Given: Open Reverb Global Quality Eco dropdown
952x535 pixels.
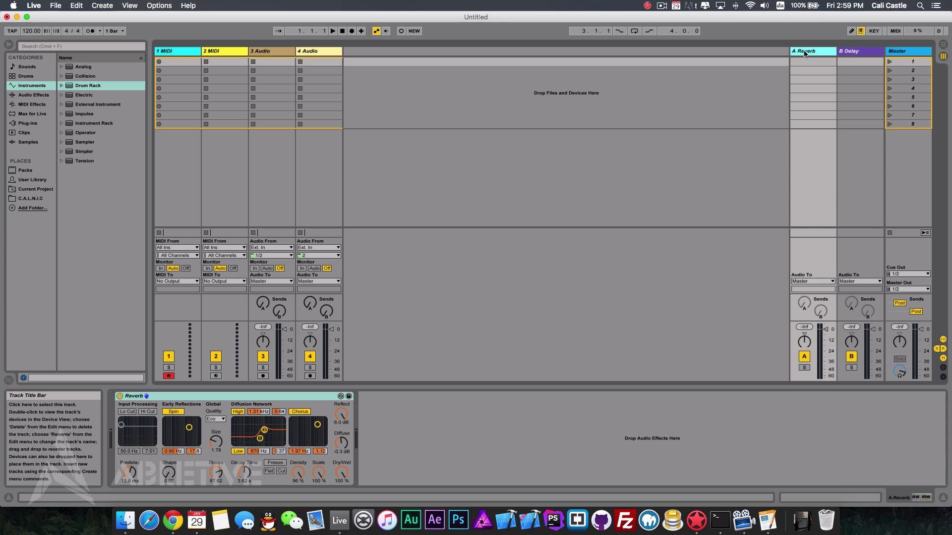Looking at the screenshot, I should pos(216,419).
